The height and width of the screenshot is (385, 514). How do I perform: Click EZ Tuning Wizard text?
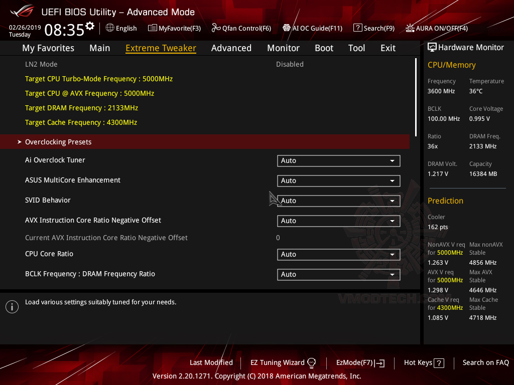pyautogui.click(x=277, y=362)
